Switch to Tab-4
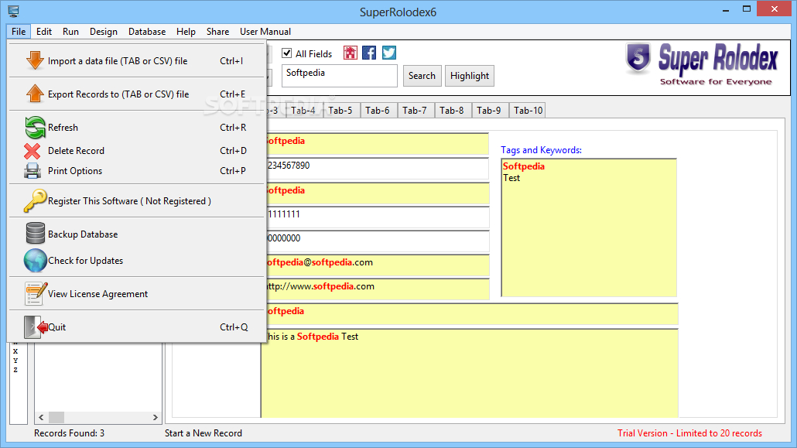 click(303, 111)
